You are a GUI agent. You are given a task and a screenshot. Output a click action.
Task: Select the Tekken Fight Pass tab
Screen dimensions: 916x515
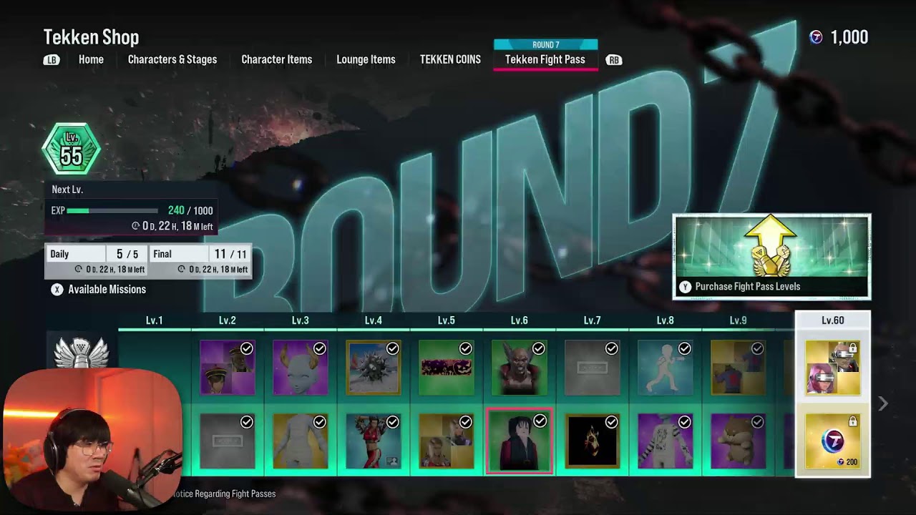click(x=545, y=59)
